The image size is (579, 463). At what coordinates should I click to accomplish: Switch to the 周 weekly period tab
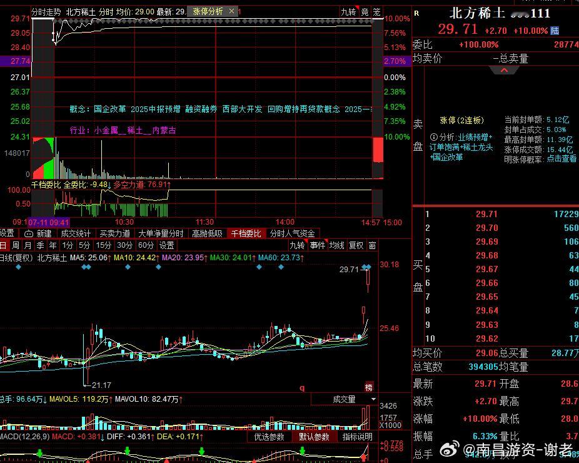click(16, 245)
